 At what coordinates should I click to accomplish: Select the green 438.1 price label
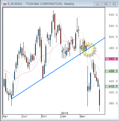112,71
